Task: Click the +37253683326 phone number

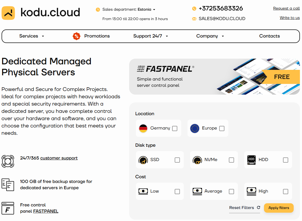Action: click(221, 9)
